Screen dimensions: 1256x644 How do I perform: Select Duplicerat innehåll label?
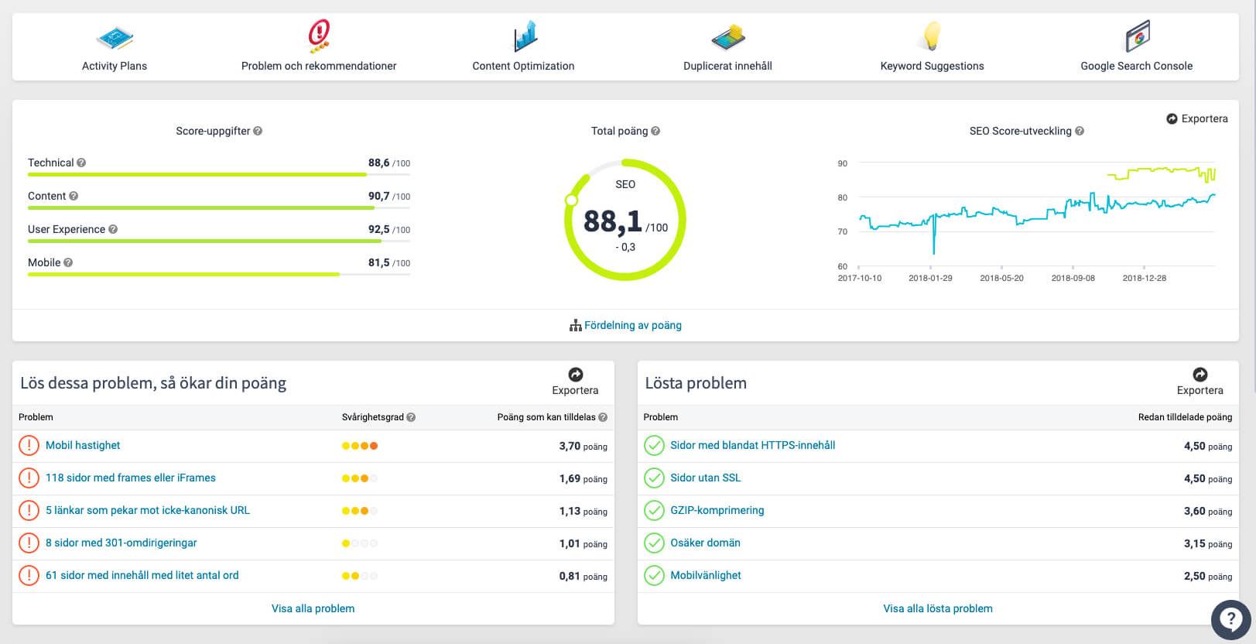tap(727, 66)
